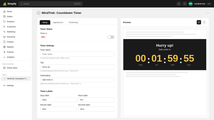This screenshot has height=120, width=214.
Task: Switch to the Appearance tab
Action: pyautogui.click(x=58, y=22)
